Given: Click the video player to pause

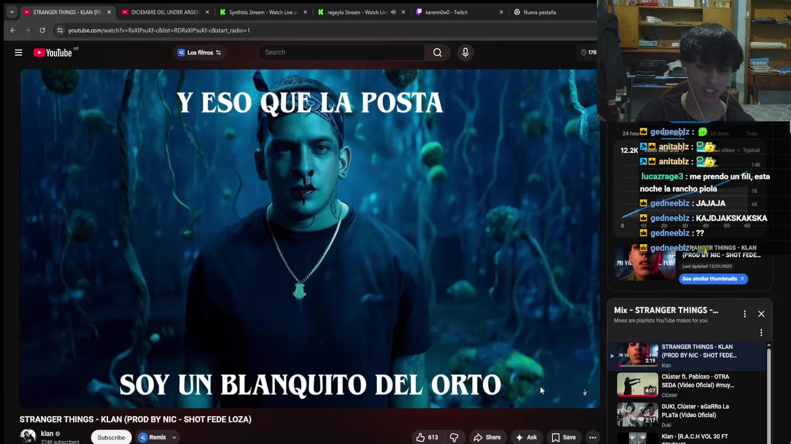Looking at the screenshot, I should tap(309, 239).
